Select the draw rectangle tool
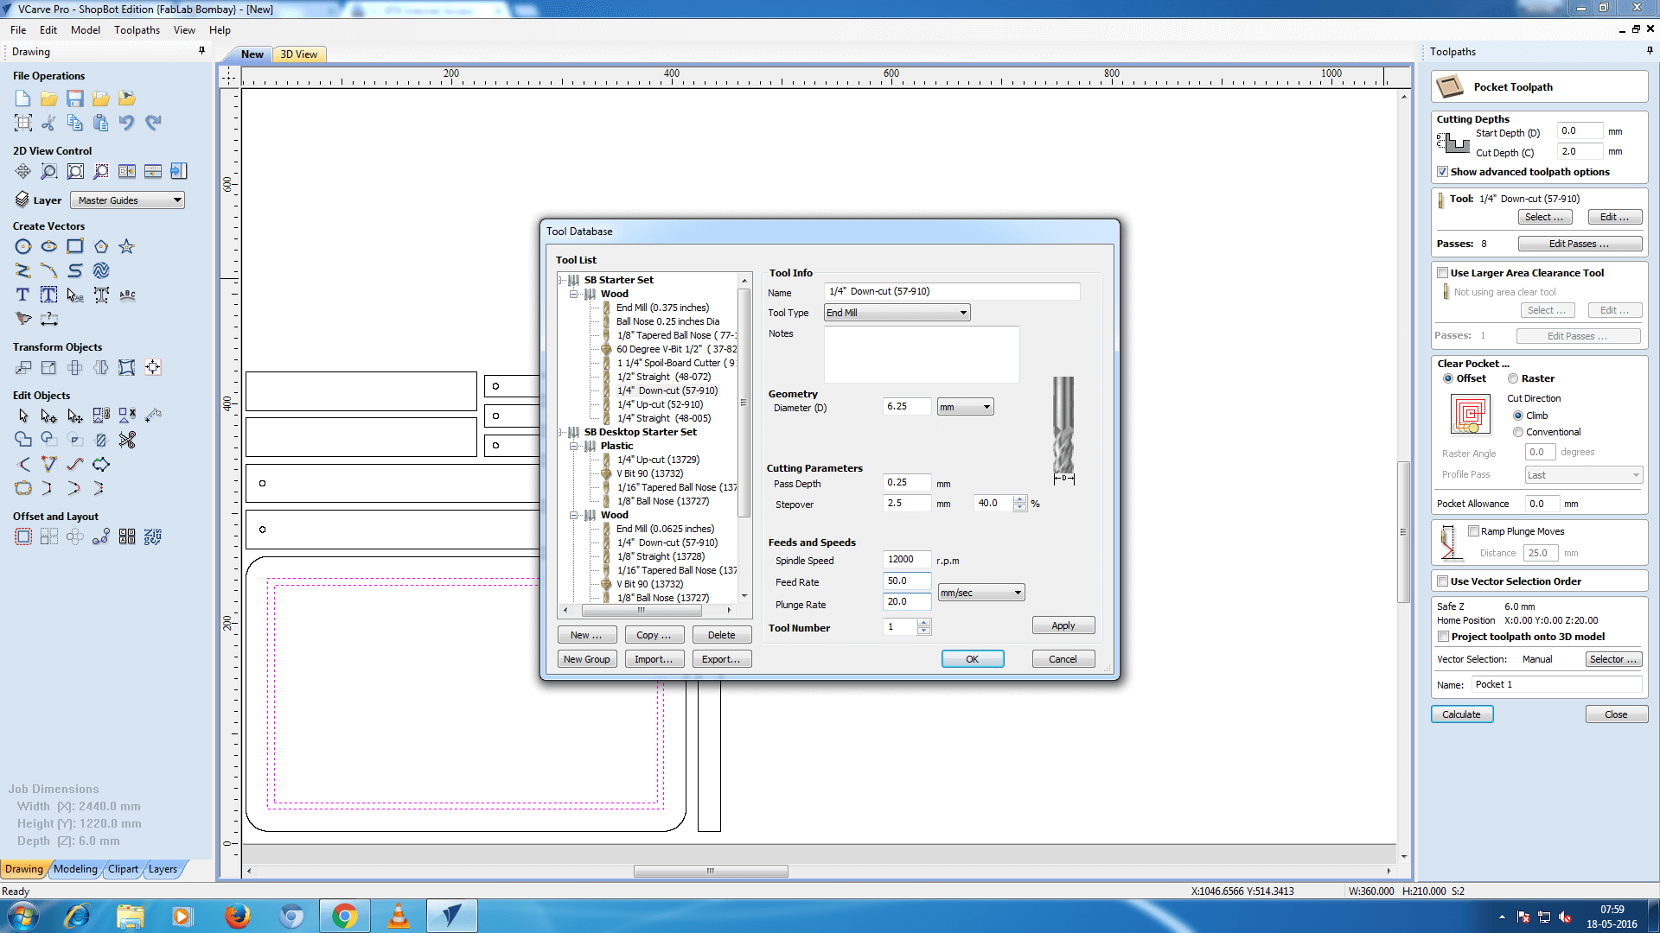1660x933 pixels. (75, 247)
